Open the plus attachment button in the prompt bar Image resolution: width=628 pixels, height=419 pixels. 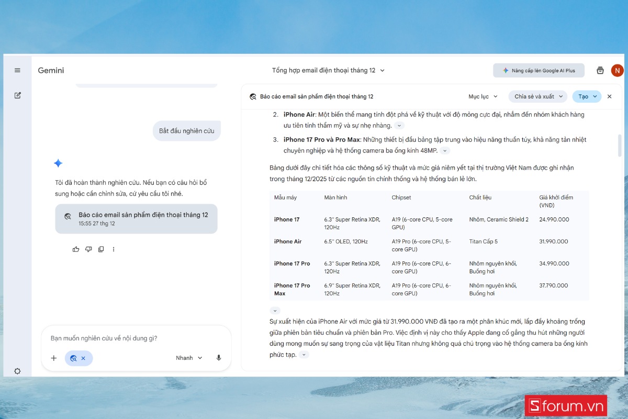point(53,358)
